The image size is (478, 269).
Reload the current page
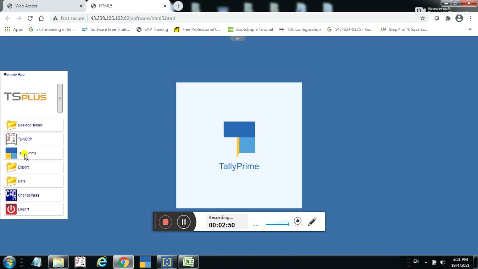(30, 18)
